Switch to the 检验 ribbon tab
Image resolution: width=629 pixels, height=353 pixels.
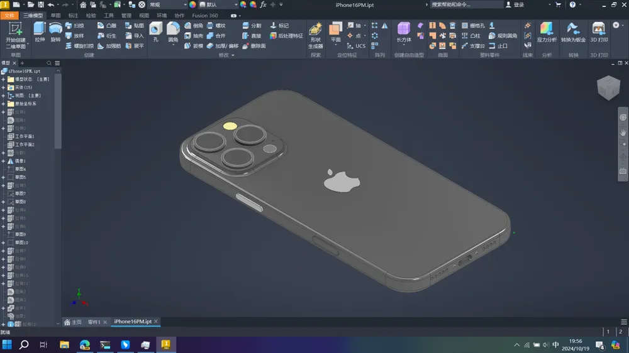91,16
